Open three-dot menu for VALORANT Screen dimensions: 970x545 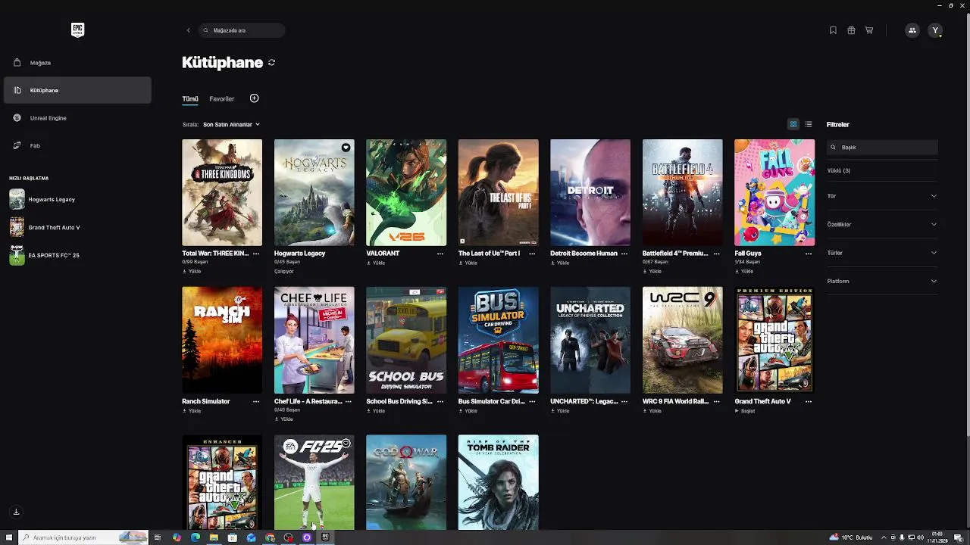[x=440, y=254]
